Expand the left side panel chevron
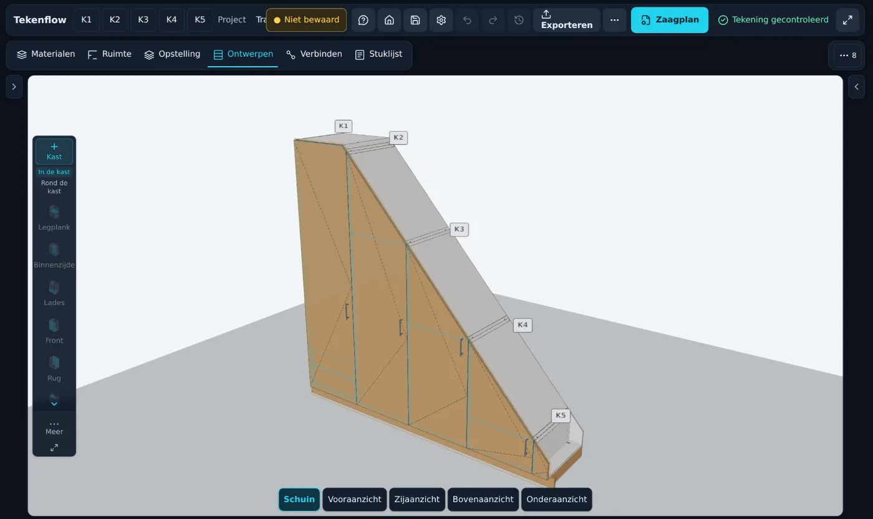This screenshot has height=519, width=873. (x=14, y=87)
